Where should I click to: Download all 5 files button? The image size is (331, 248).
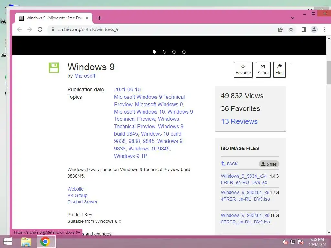pos(269,164)
